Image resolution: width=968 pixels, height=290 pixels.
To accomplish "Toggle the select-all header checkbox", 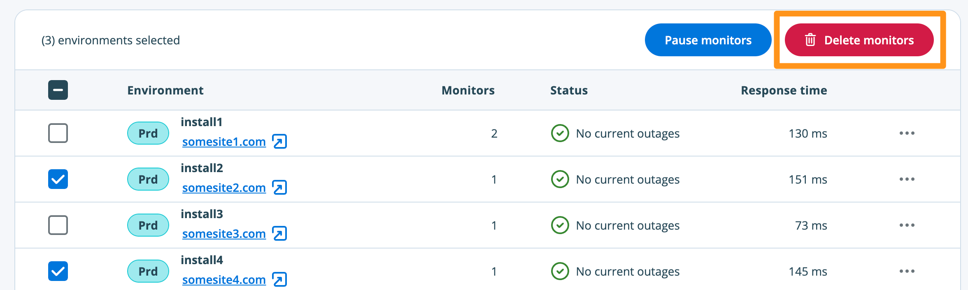I will (58, 90).
